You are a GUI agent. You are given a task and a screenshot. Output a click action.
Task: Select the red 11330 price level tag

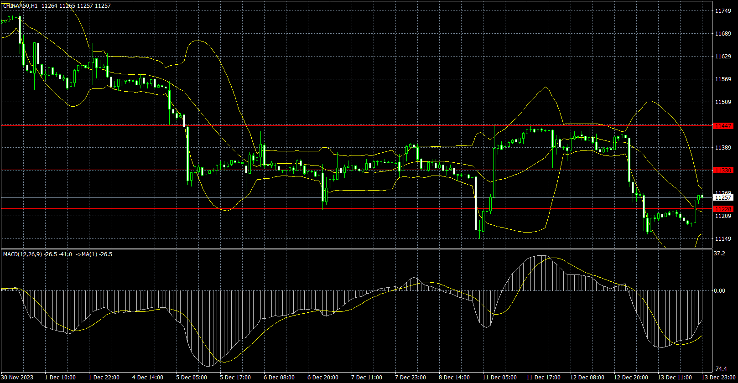point(723,170)
